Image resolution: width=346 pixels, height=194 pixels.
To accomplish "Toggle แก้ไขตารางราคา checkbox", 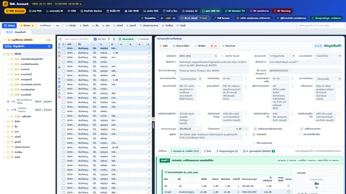I will [302, 129].
